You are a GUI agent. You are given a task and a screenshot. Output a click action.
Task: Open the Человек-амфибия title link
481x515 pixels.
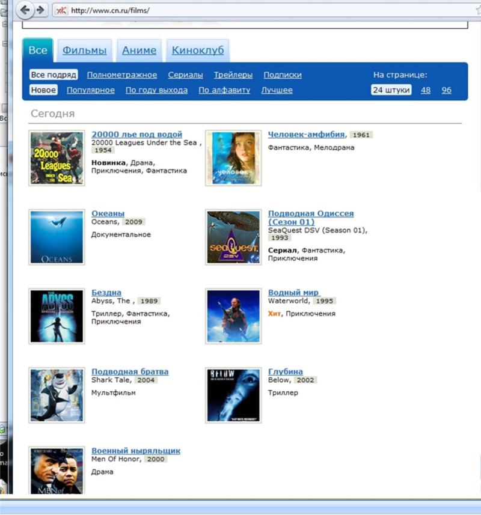coord(306,135)
